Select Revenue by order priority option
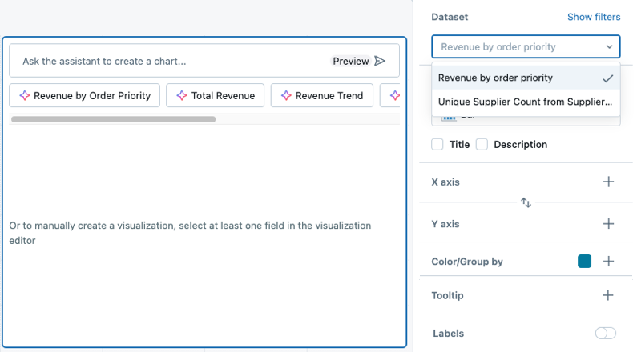The width and height of the screenshot is (641, 352). coord(495,78)
